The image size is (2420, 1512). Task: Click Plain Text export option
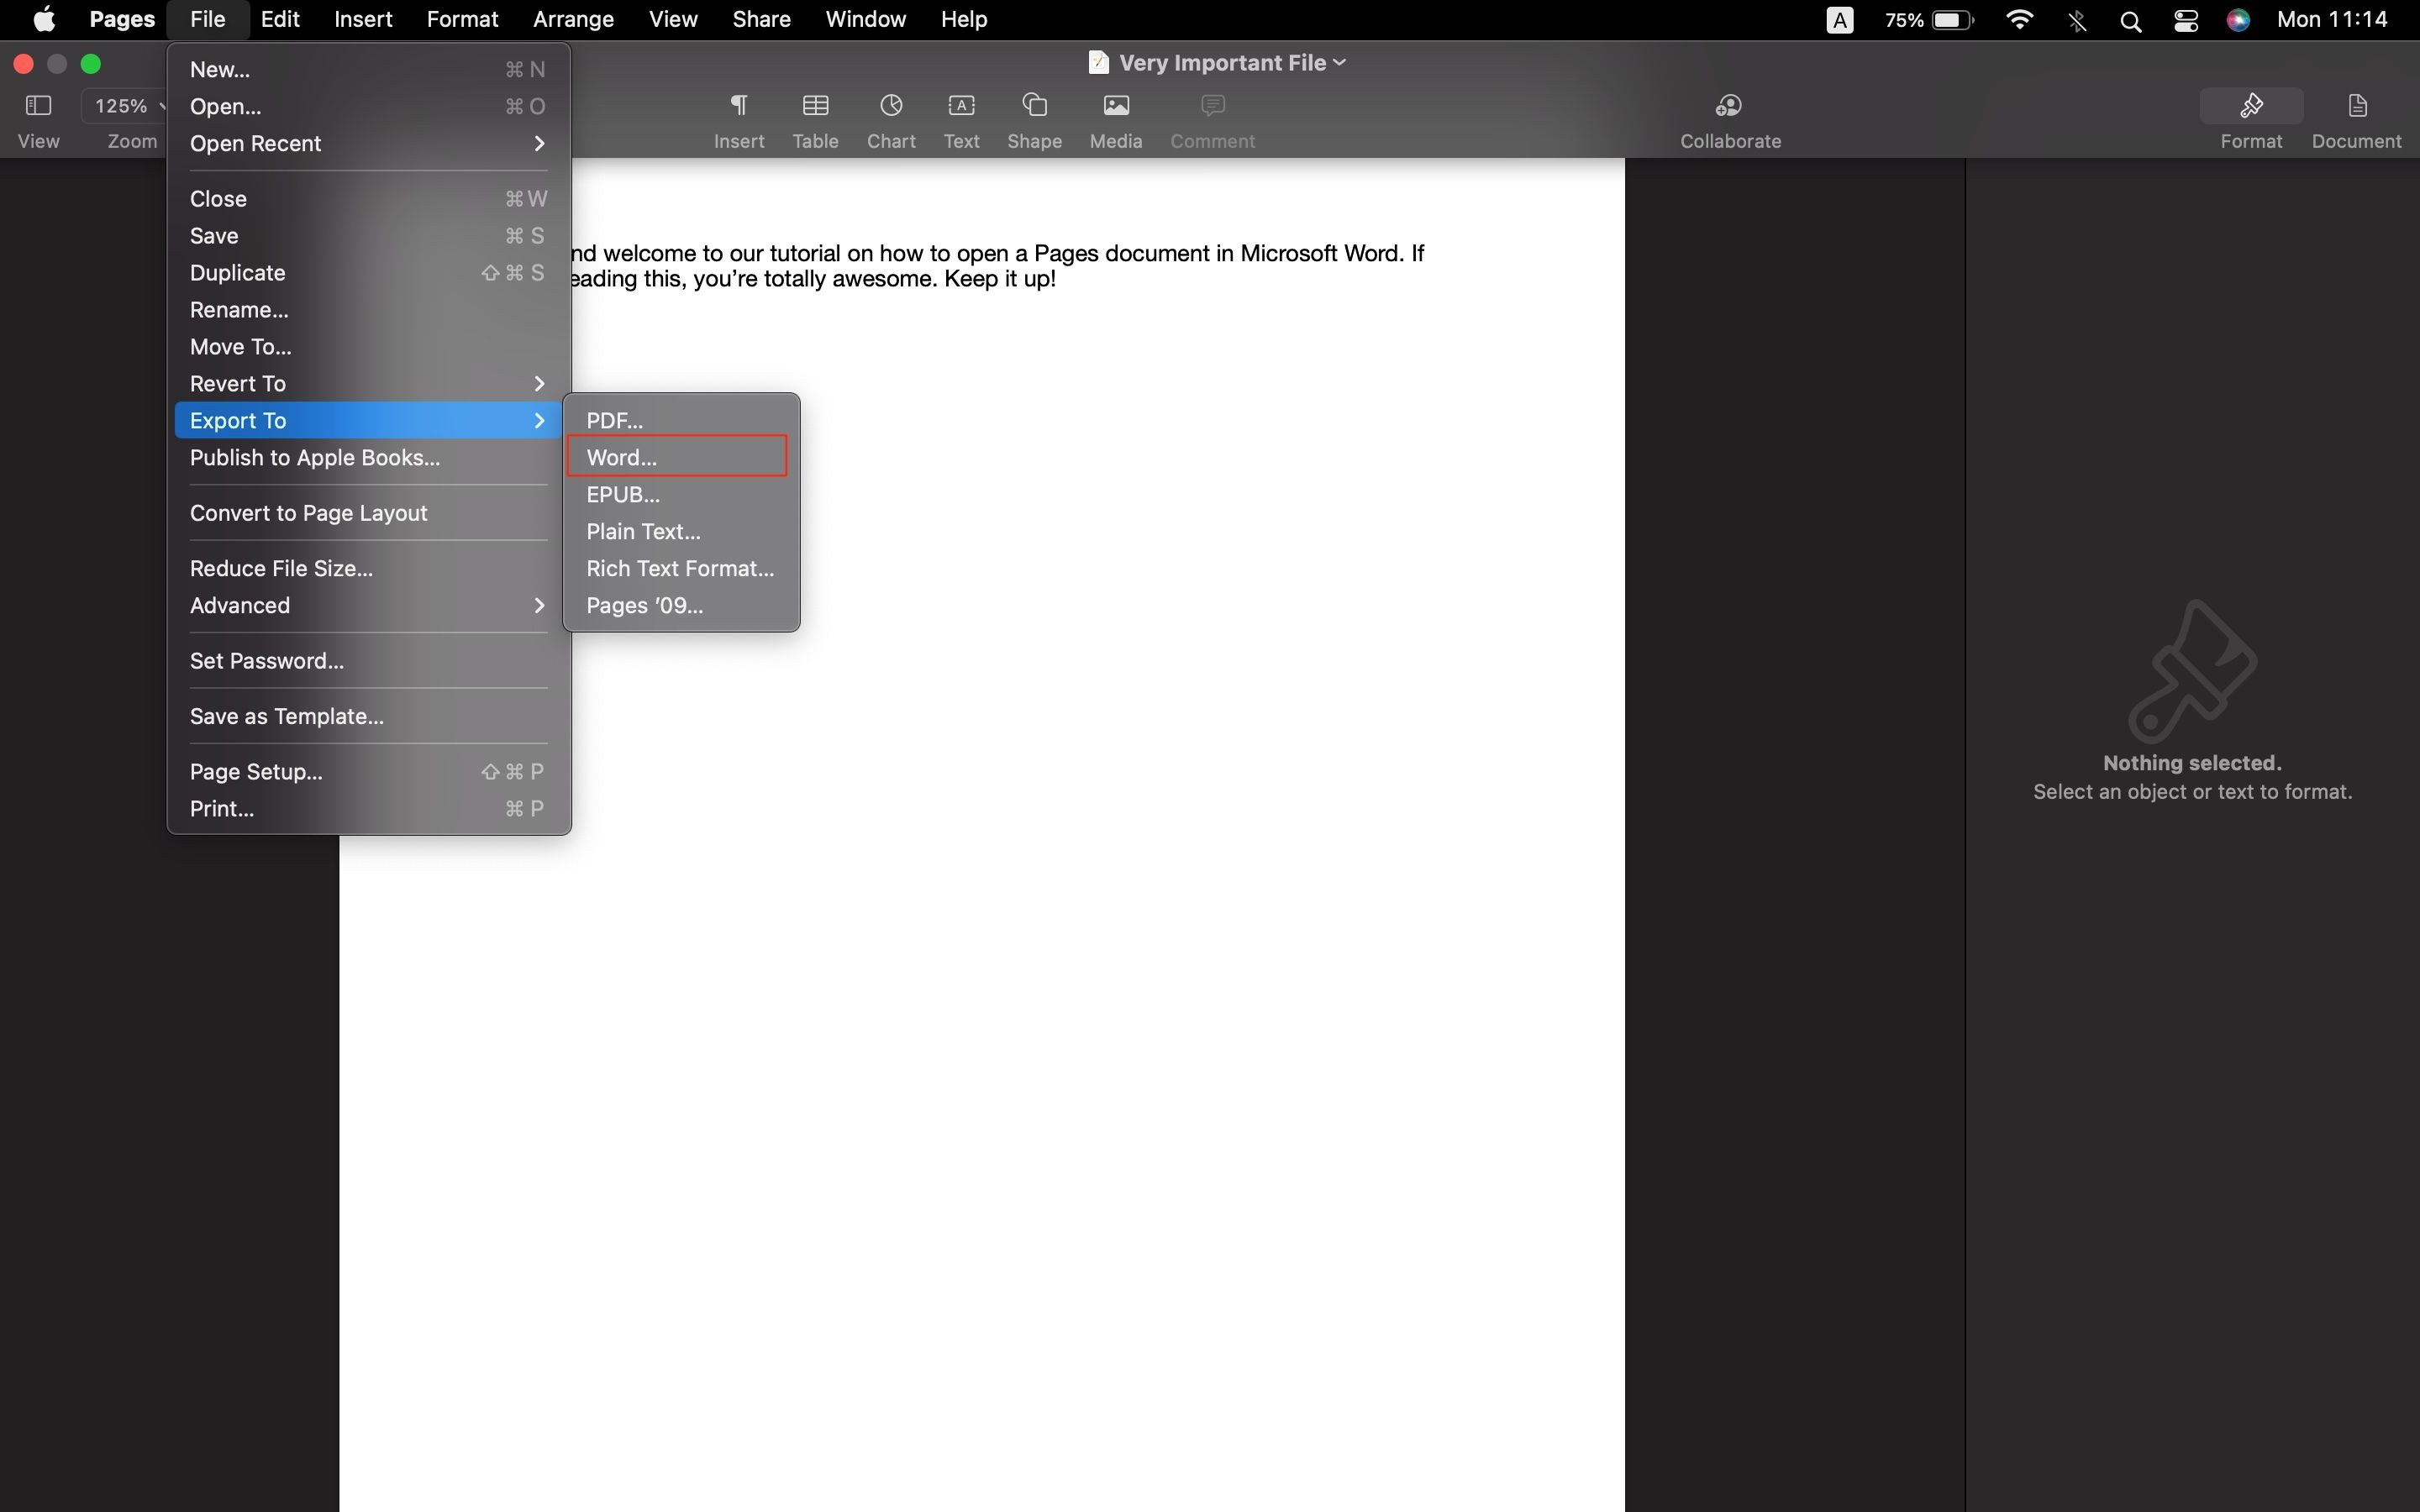(643, 531)
